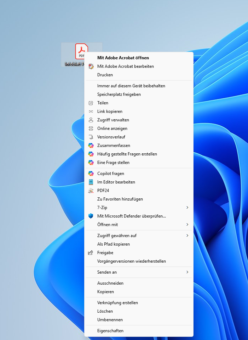Choose Zu Favoriten hinzufügen
This screenshot has width=248, height=340.
(139, 199)
